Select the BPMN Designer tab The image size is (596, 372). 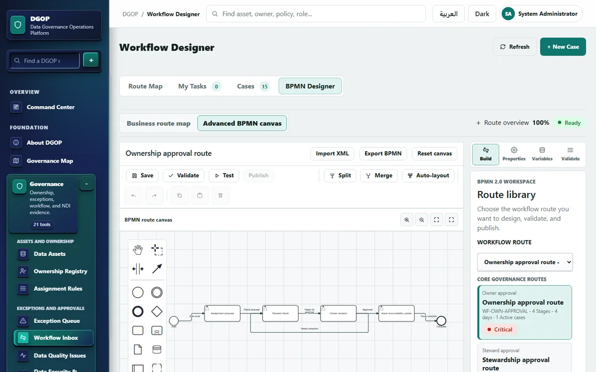point(310,86)
